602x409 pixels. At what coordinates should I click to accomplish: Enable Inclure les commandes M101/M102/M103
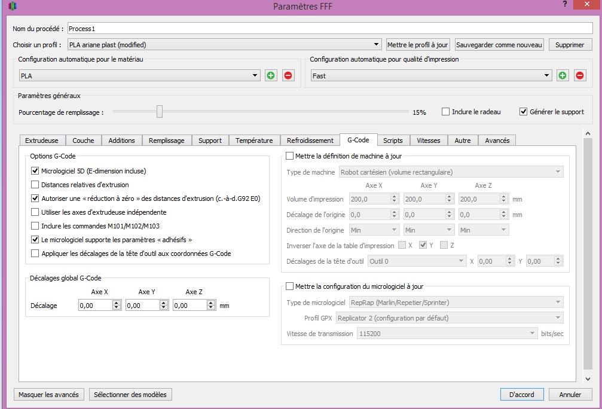coord(35,226)
